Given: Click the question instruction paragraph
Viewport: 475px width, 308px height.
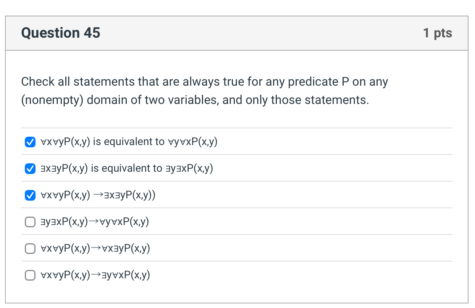Looking at the screenshot, I should [204, 91].
